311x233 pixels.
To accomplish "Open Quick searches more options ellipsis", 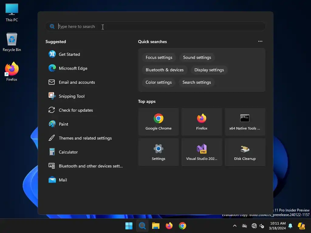I will [260, 41].
